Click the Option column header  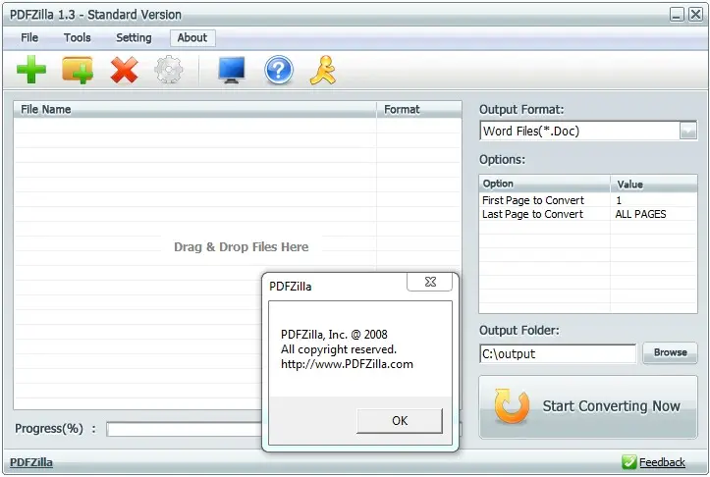(x=545, y=184)
